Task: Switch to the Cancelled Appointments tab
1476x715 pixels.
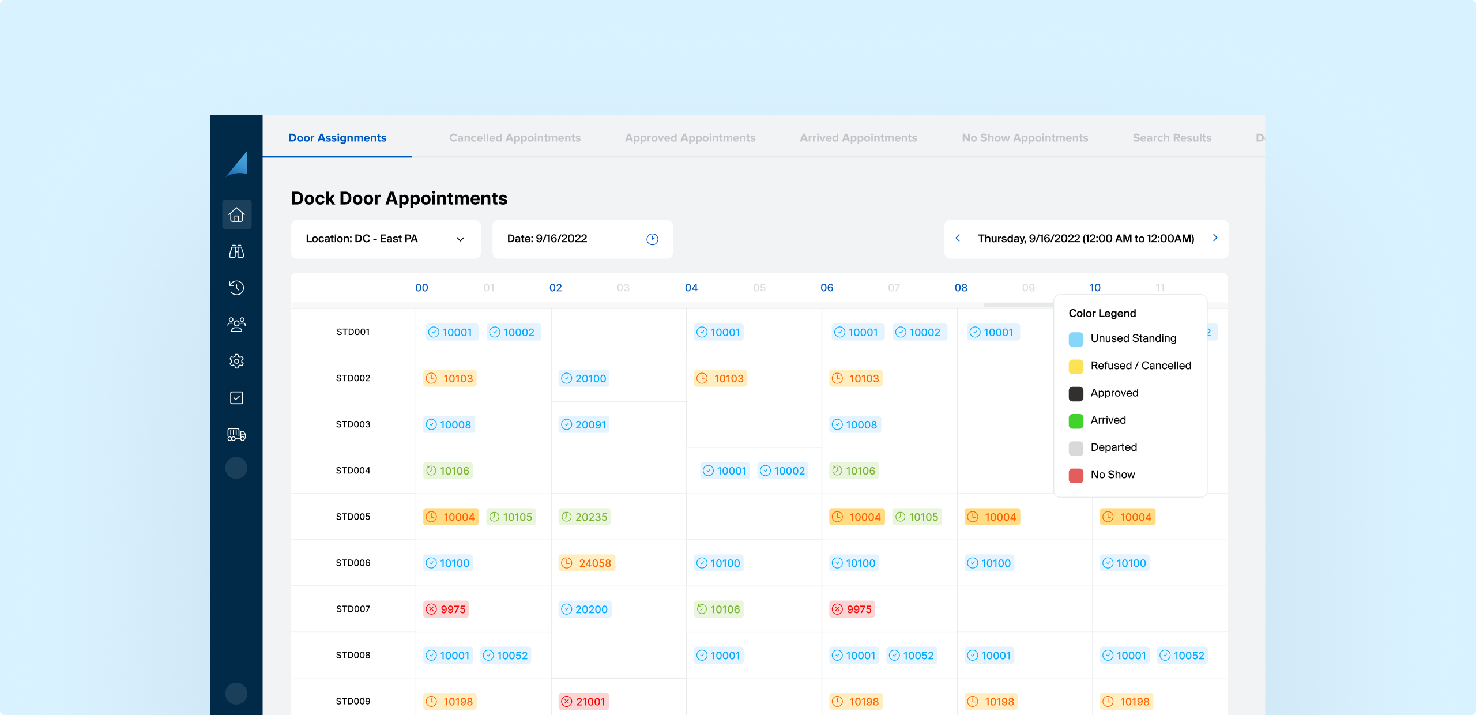Action: click(x=515, y=138)
